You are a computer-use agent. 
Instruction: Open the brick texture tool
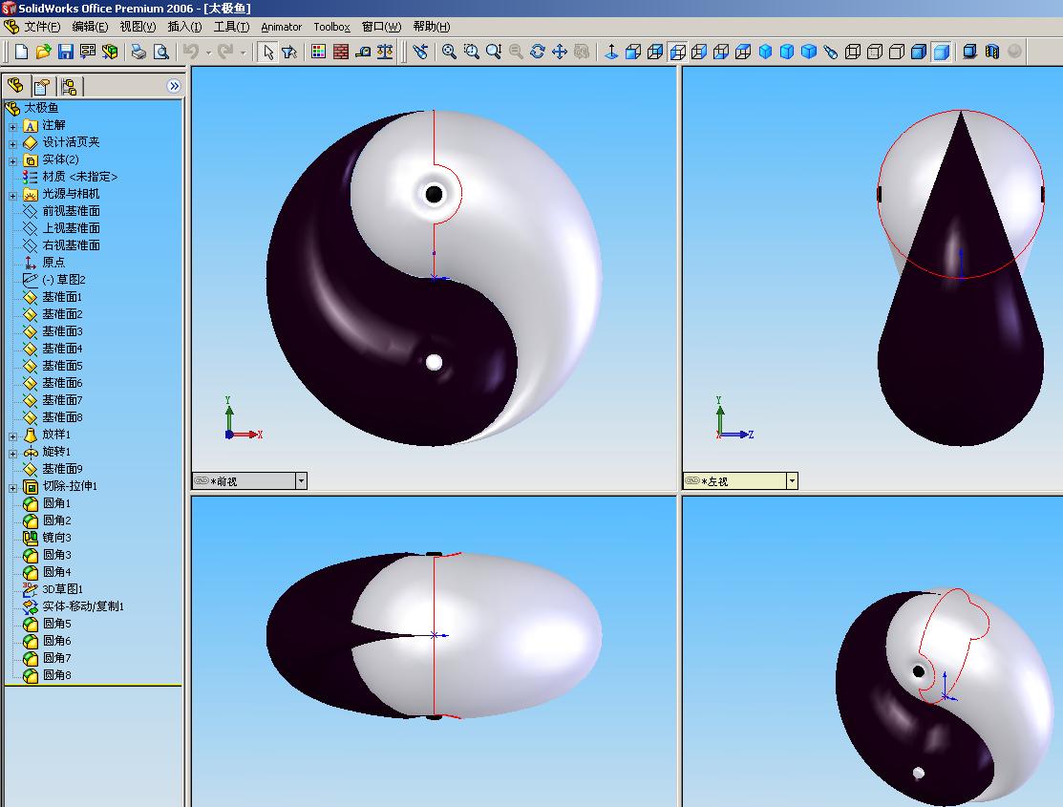coord(341,52)
